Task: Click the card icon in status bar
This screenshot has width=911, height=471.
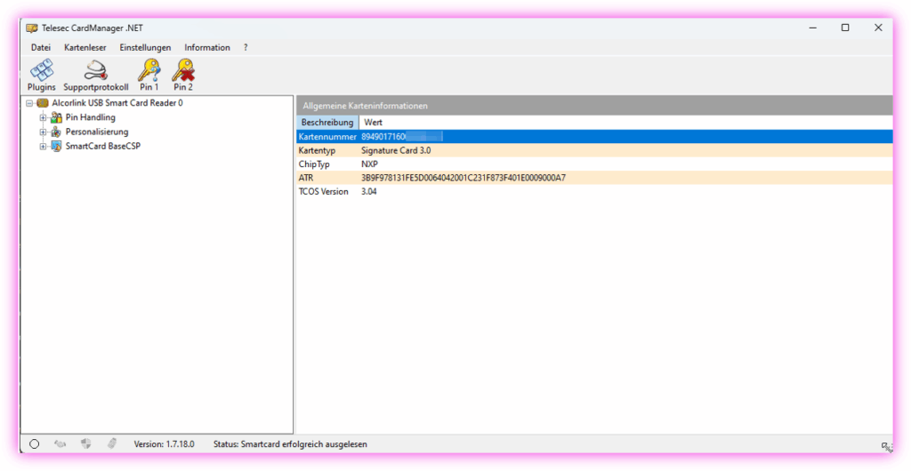Action: click(x=112, y=443)
